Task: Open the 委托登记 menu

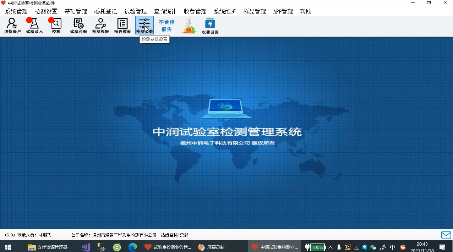Action: click(106, 11)
